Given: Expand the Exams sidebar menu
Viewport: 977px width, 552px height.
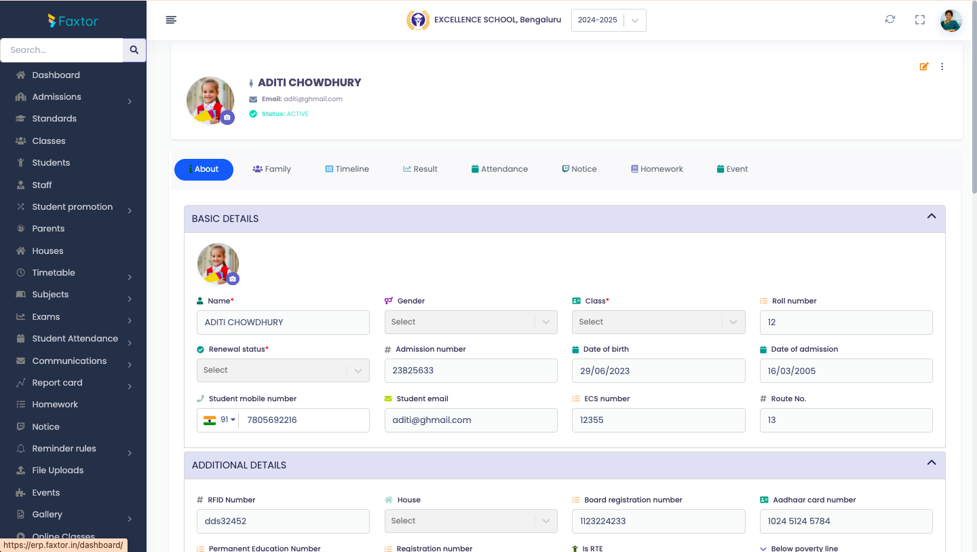Looking at the screenshot, I should click(x=73, y=316).
